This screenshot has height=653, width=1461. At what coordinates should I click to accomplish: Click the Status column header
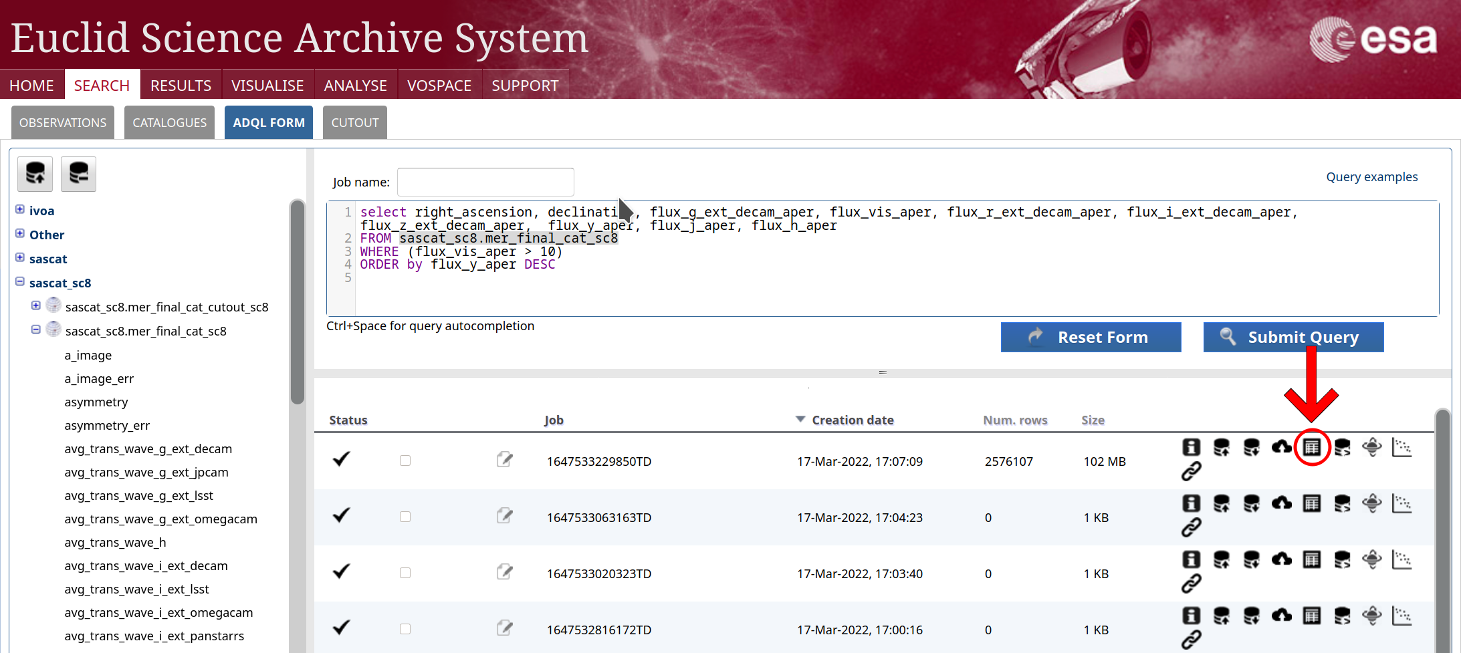point(348,420)
